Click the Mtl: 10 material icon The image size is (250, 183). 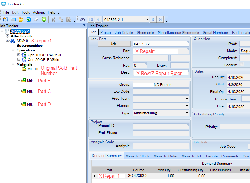pyautogui.click(x=24, y=69)
